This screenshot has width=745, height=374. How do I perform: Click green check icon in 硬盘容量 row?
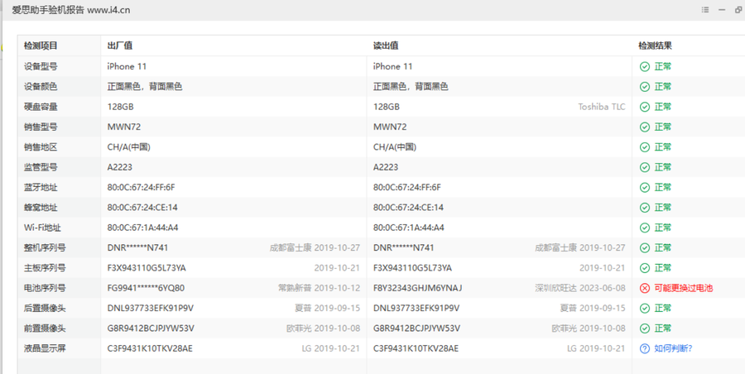click(644, 107)
